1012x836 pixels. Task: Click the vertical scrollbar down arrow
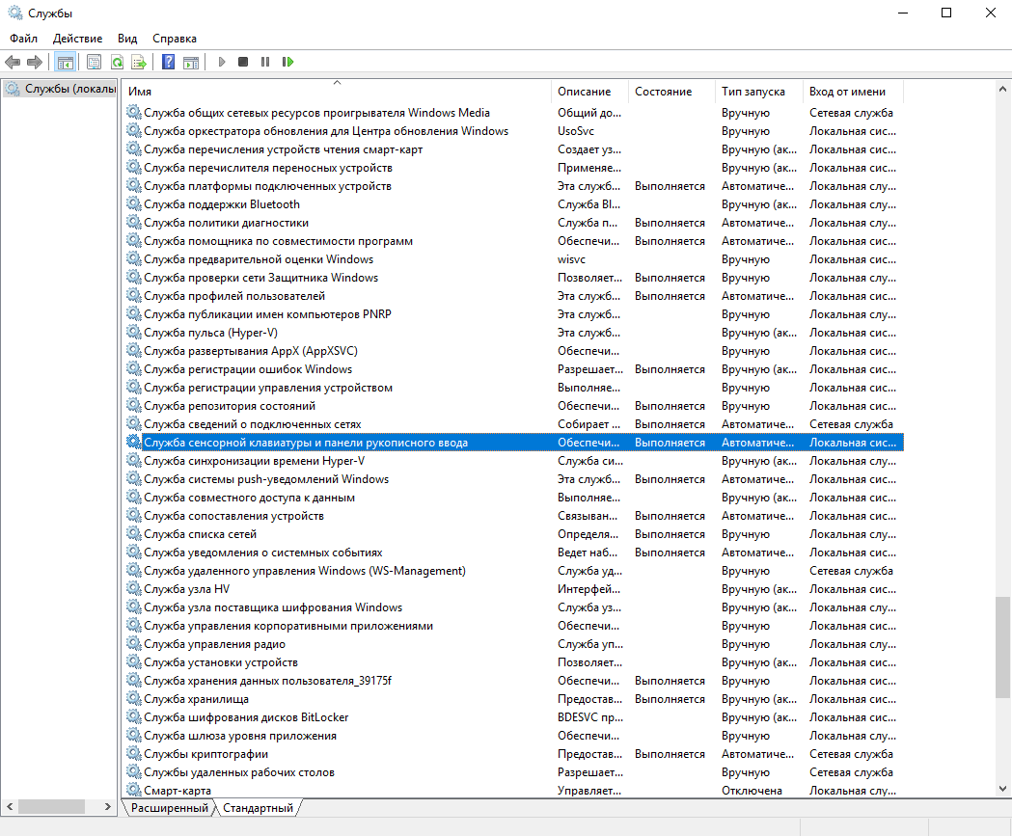click(1002, 788)
